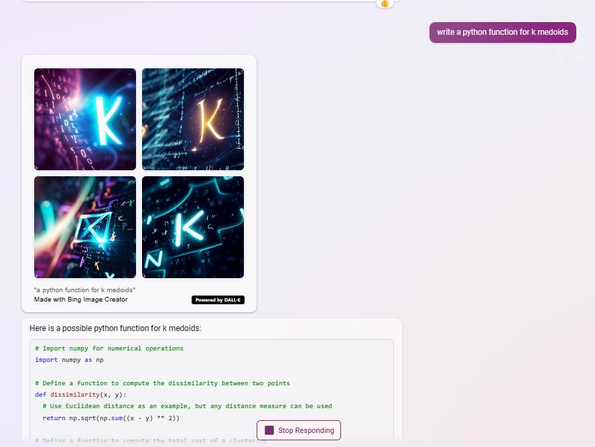Viewport: 595px width, 447px height.
Task: Click the "a python function for k medoids" caption
Action: [84, 290]
